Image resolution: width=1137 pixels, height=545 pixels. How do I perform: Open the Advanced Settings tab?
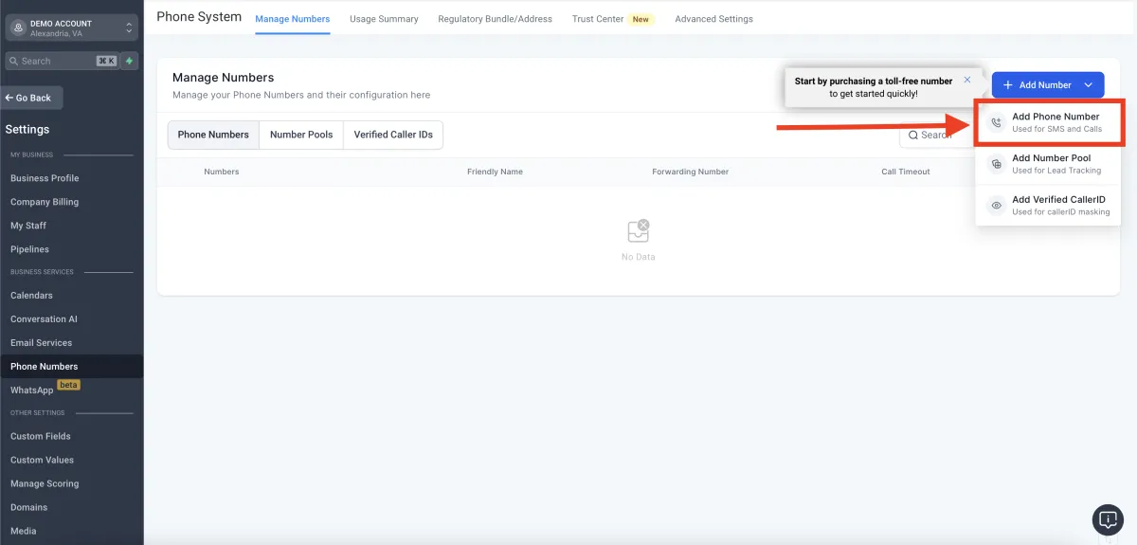point(713,19)
